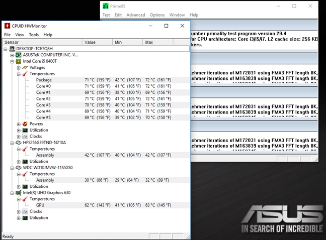Click the CPU chip icon beside Intel Core i5
The image size is (326, 240).
19,61
